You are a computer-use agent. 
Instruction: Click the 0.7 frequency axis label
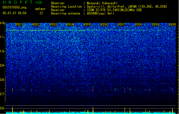[3, 94]
